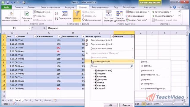Open the Дата column filter dropdown

[16, 36]
